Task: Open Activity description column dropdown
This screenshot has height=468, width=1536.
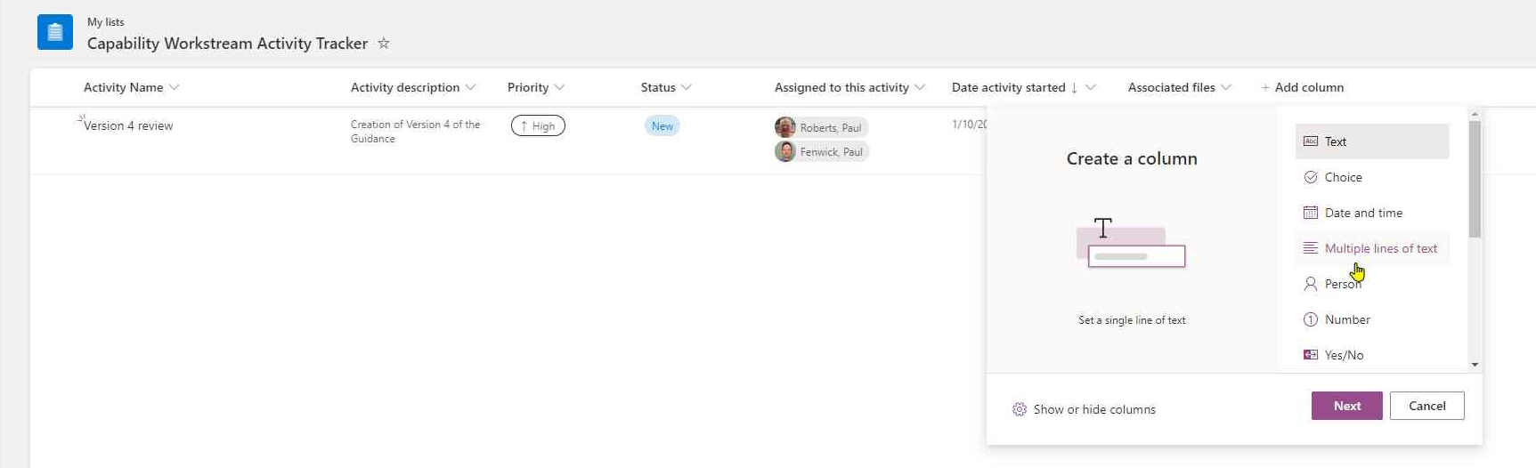Action: 471,87
